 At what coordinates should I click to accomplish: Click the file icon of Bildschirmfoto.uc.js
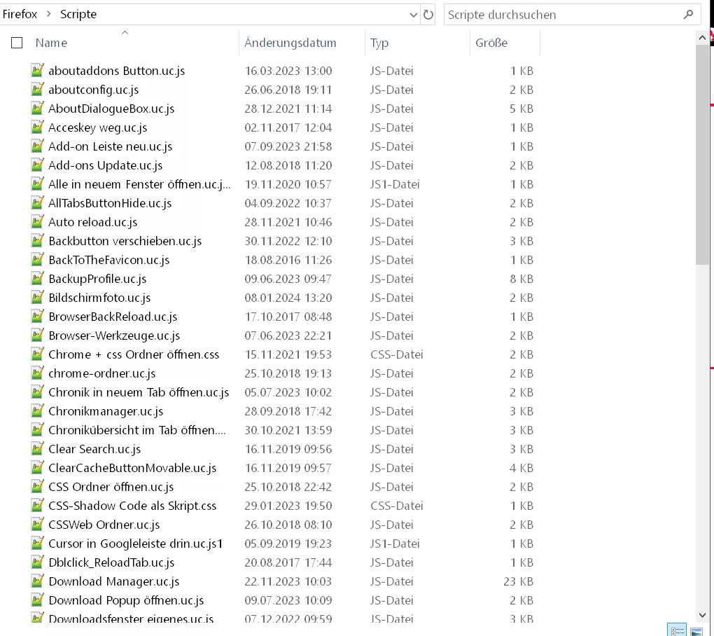tap(37, 298)
